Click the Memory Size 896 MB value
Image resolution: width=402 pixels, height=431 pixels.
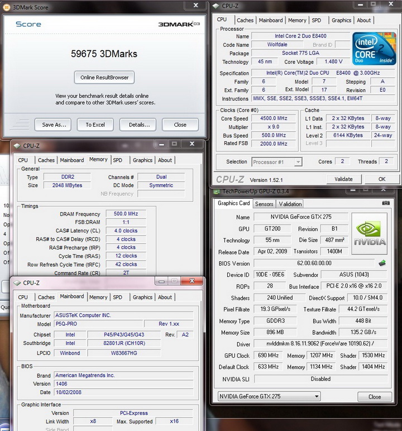coord(275,332)
